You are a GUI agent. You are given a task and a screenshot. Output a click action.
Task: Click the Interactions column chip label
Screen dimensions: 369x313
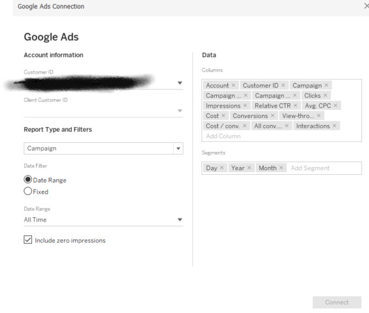[x=313, y=126]
